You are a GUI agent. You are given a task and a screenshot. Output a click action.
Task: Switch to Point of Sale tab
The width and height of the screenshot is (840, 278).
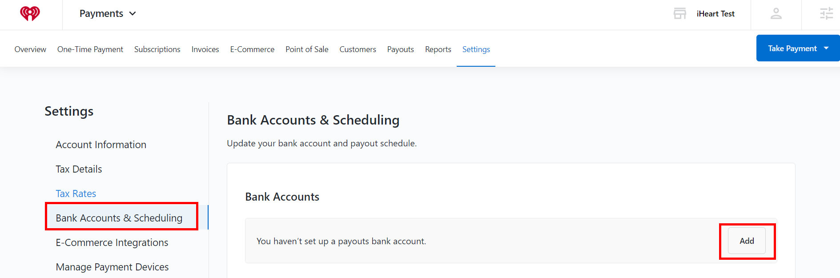click(x=307, y=49)
